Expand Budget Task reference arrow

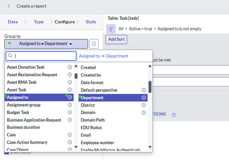click(x=70, y=112)
